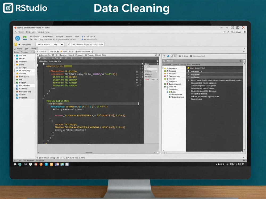Open the first editor tab above the code

[41, 51]
